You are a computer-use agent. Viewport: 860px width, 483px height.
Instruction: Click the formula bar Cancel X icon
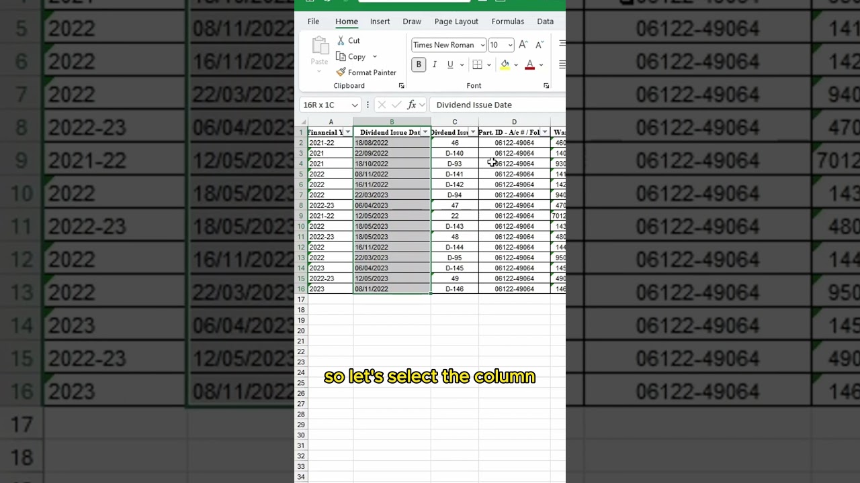click(x=382, y=105)
